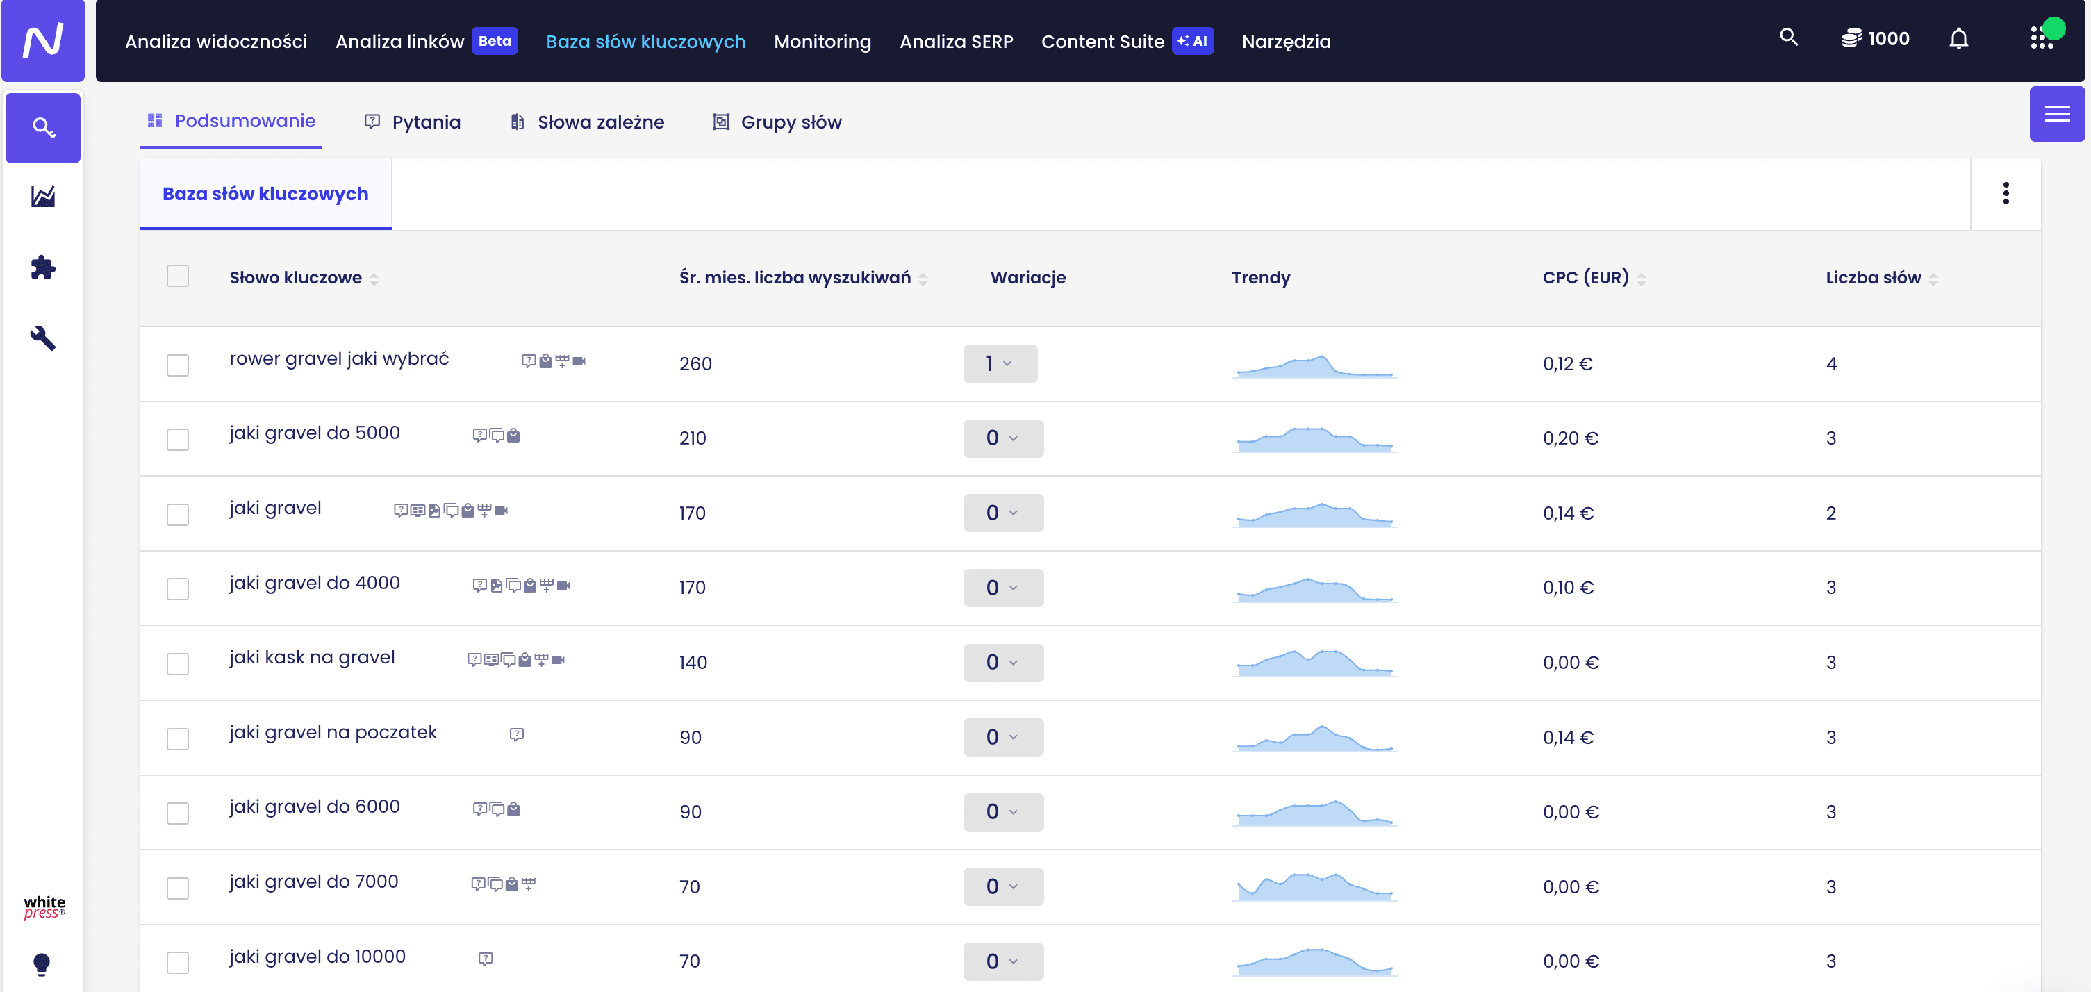Click the trend sparkline for 'jaki gravel do 7000'
The width and height of the screenshot is (2091, 992).
(x=1314, y=886)
